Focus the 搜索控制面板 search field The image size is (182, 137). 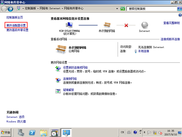pyautogui.click(x=151, y=9)
